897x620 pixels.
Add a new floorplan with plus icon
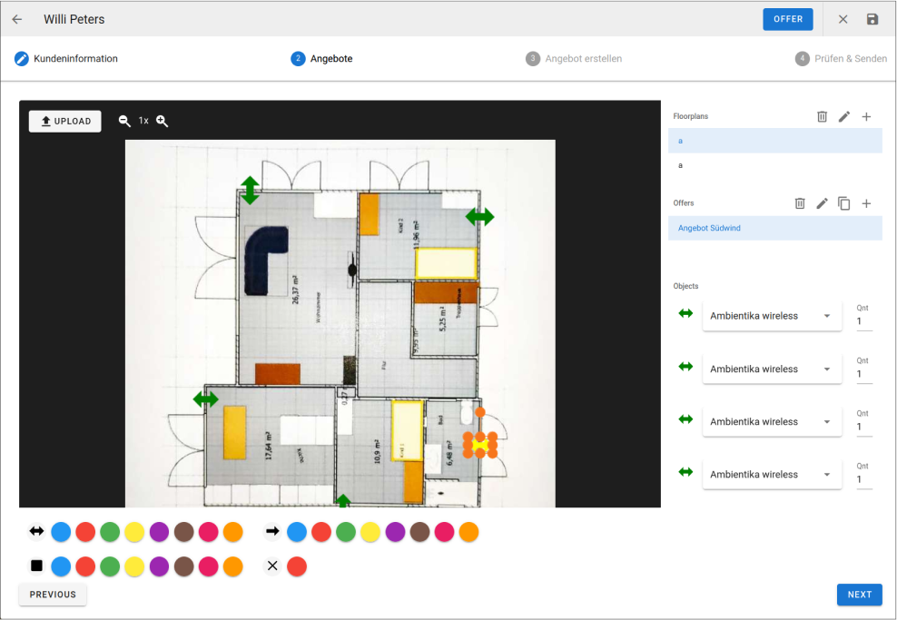pyautogui.click(x=866, y=117)
